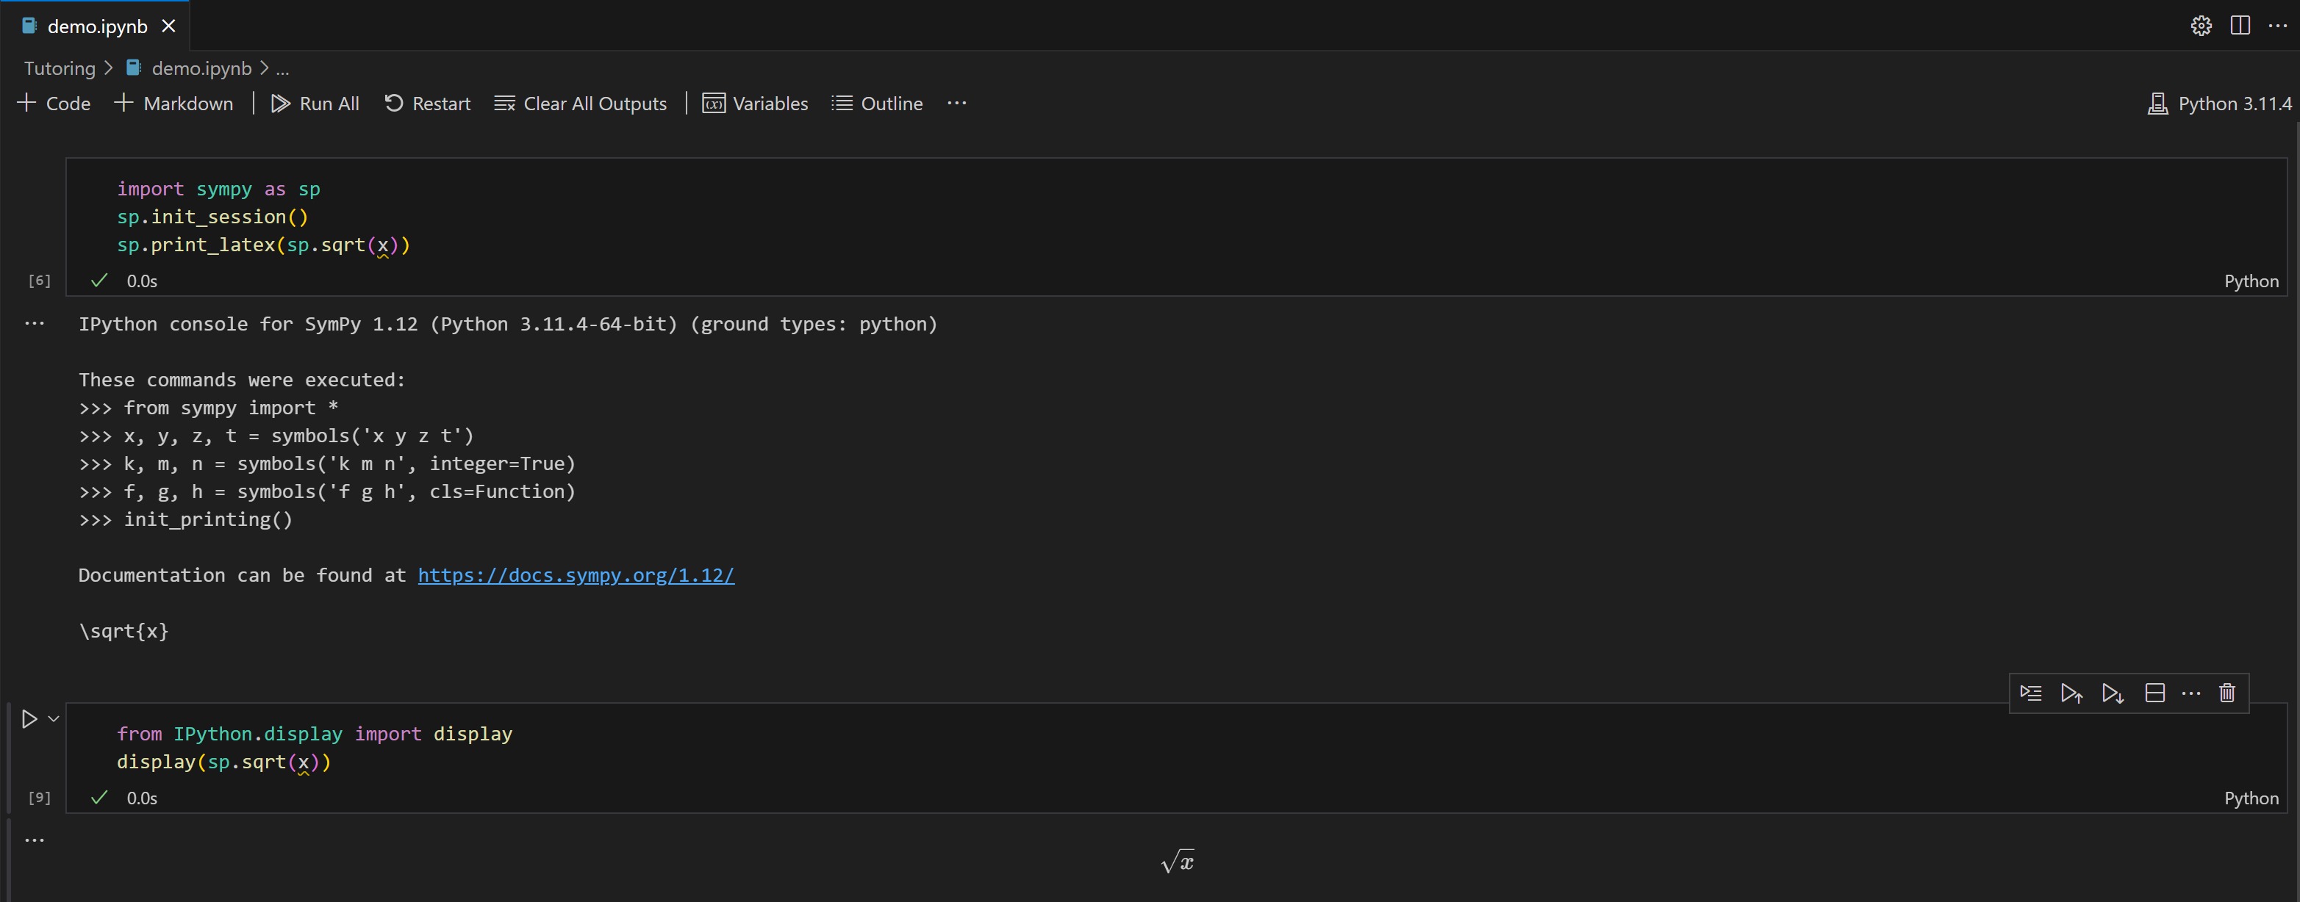
Task: Open more actions for the selected cell
Action: [2192, 693]
